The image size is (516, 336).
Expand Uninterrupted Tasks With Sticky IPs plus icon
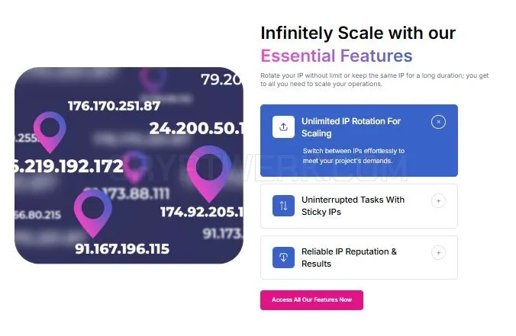pyautogui.click(x=438, y=200)
